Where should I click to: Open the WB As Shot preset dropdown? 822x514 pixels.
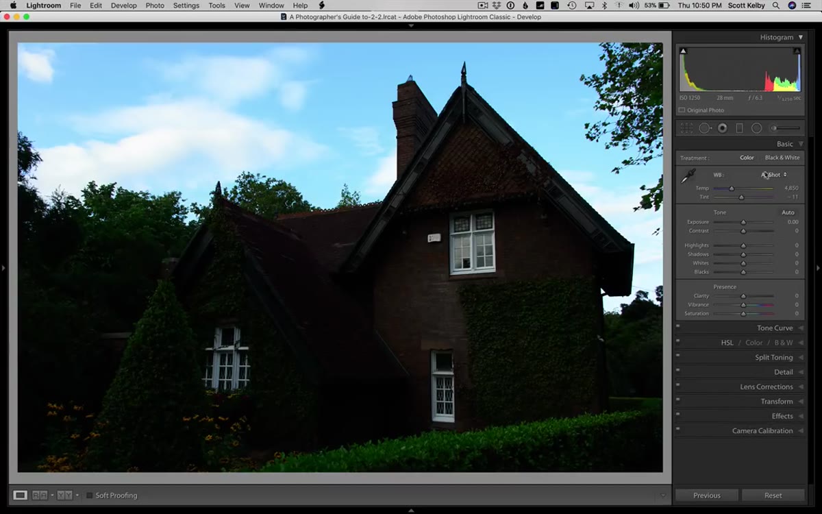pos(774,175)
